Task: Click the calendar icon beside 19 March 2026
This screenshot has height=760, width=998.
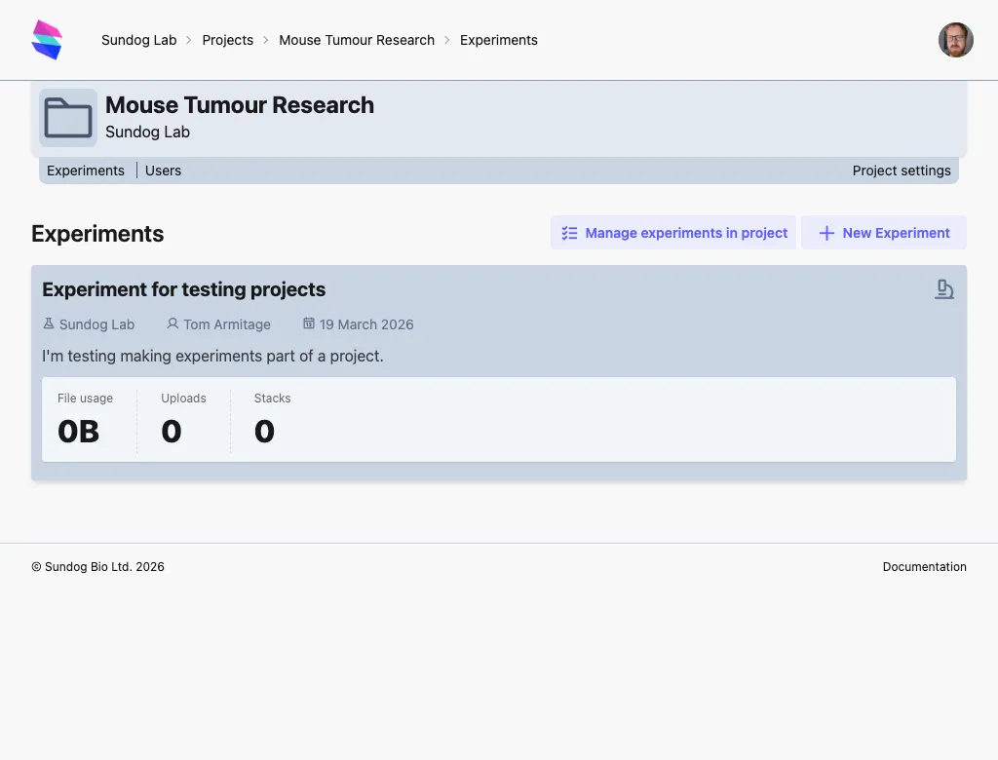Action: [309, 323]
